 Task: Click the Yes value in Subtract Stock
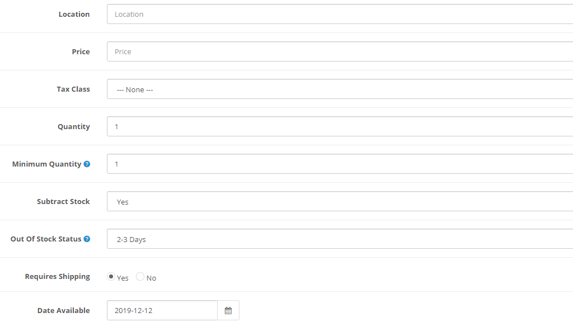123,201
